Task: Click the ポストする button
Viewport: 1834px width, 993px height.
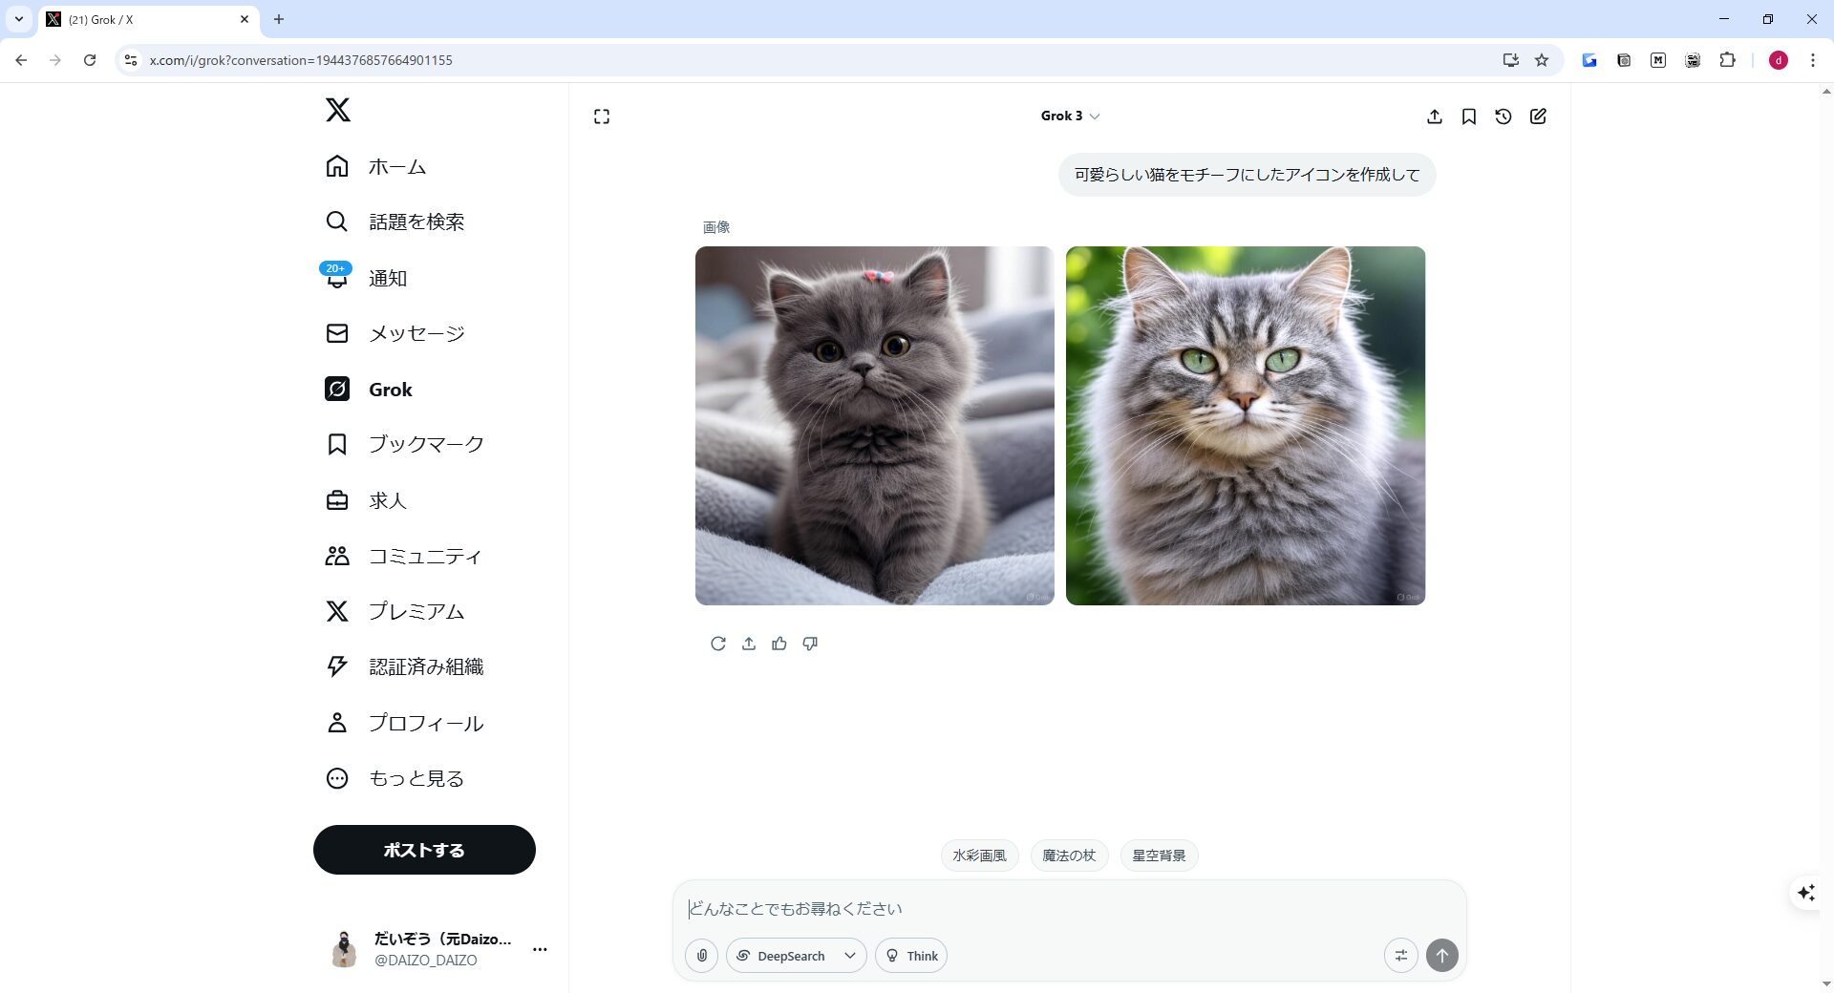Action: point(424,849)
